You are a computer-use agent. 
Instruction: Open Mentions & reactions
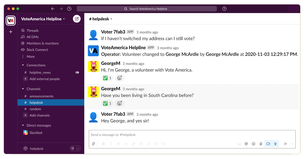[42, 43]
